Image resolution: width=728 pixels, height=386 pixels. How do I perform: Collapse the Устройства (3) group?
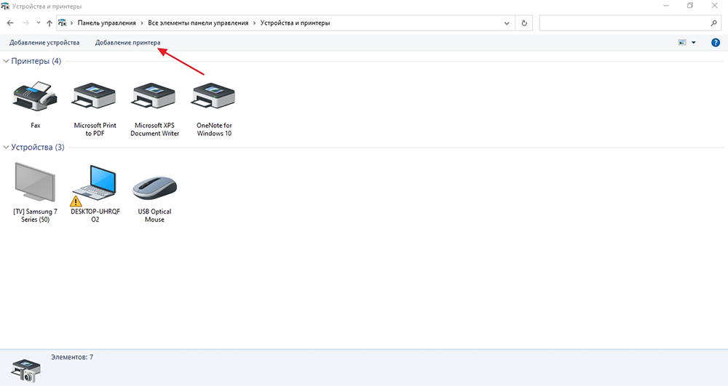[x=6, y=147]
